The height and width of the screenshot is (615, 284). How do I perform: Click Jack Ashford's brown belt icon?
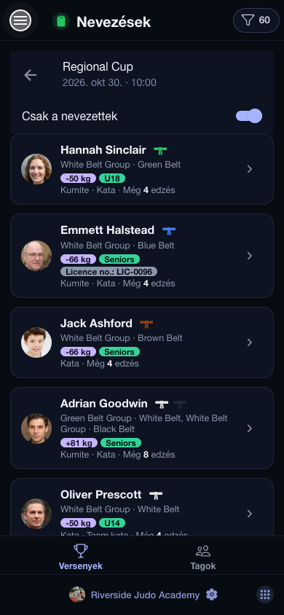point(146,324)
